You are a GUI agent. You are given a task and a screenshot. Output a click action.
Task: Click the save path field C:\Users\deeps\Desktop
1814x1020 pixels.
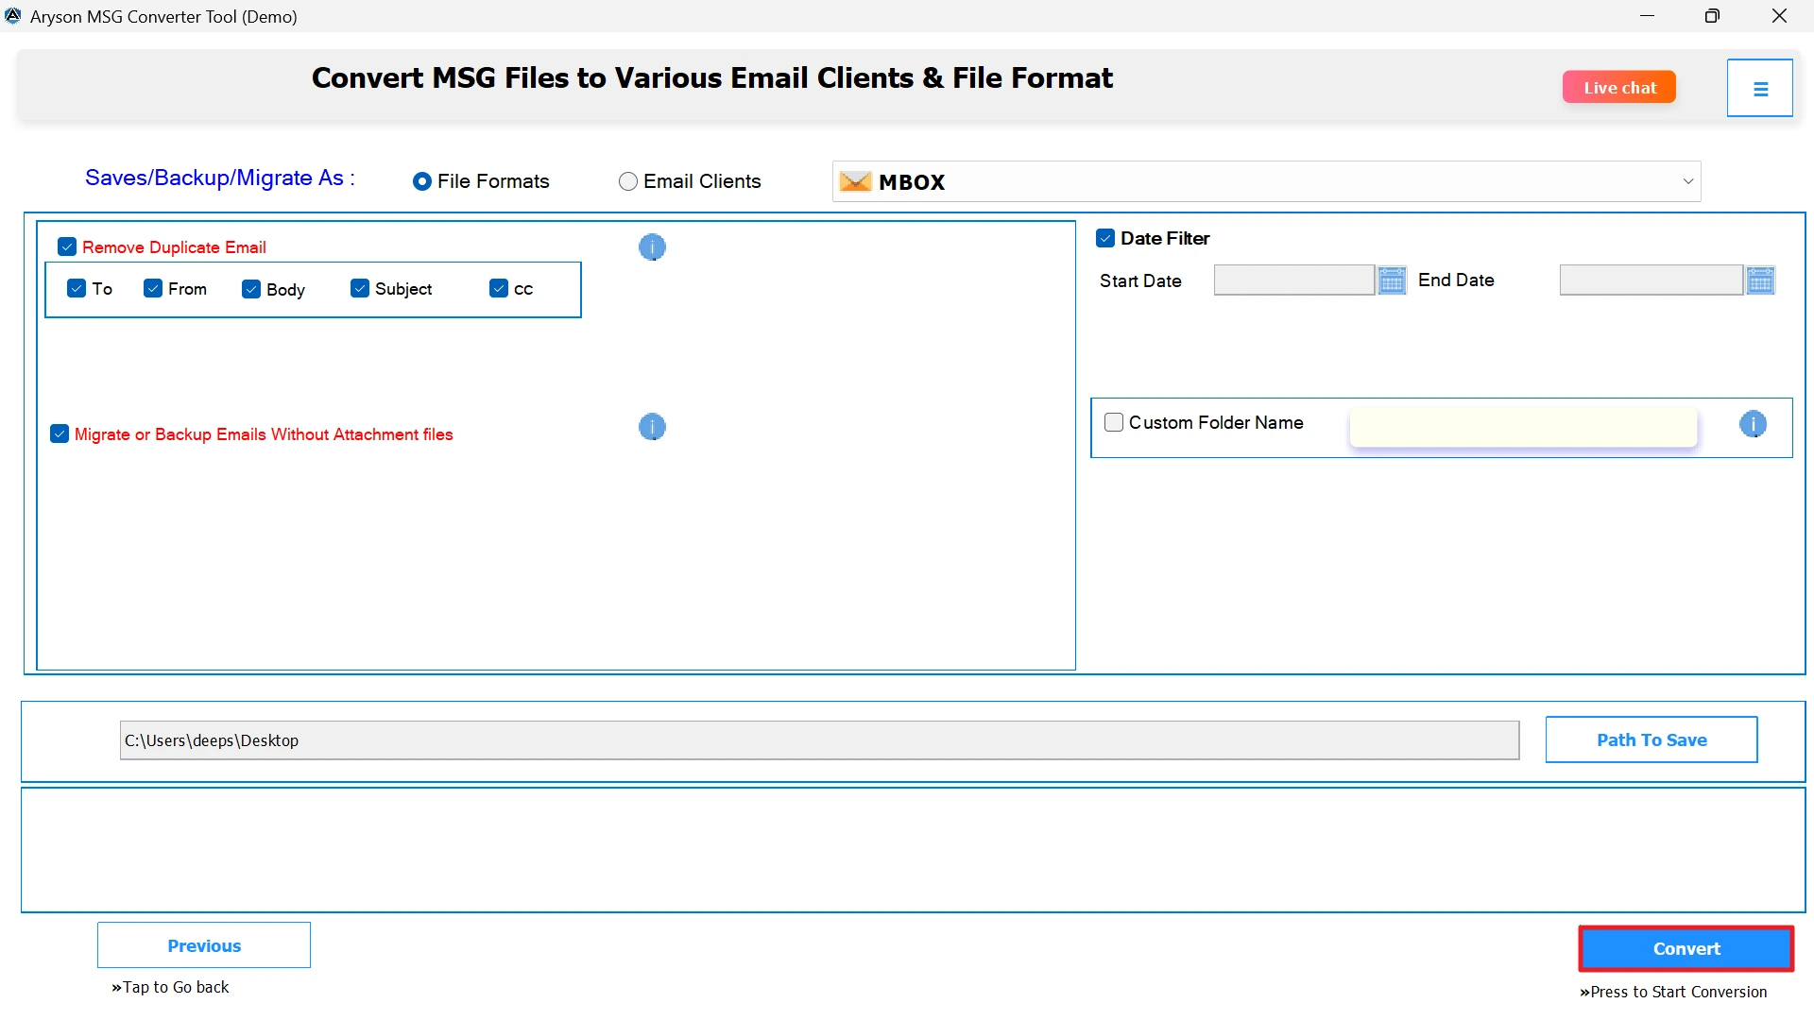coord(819,740)
